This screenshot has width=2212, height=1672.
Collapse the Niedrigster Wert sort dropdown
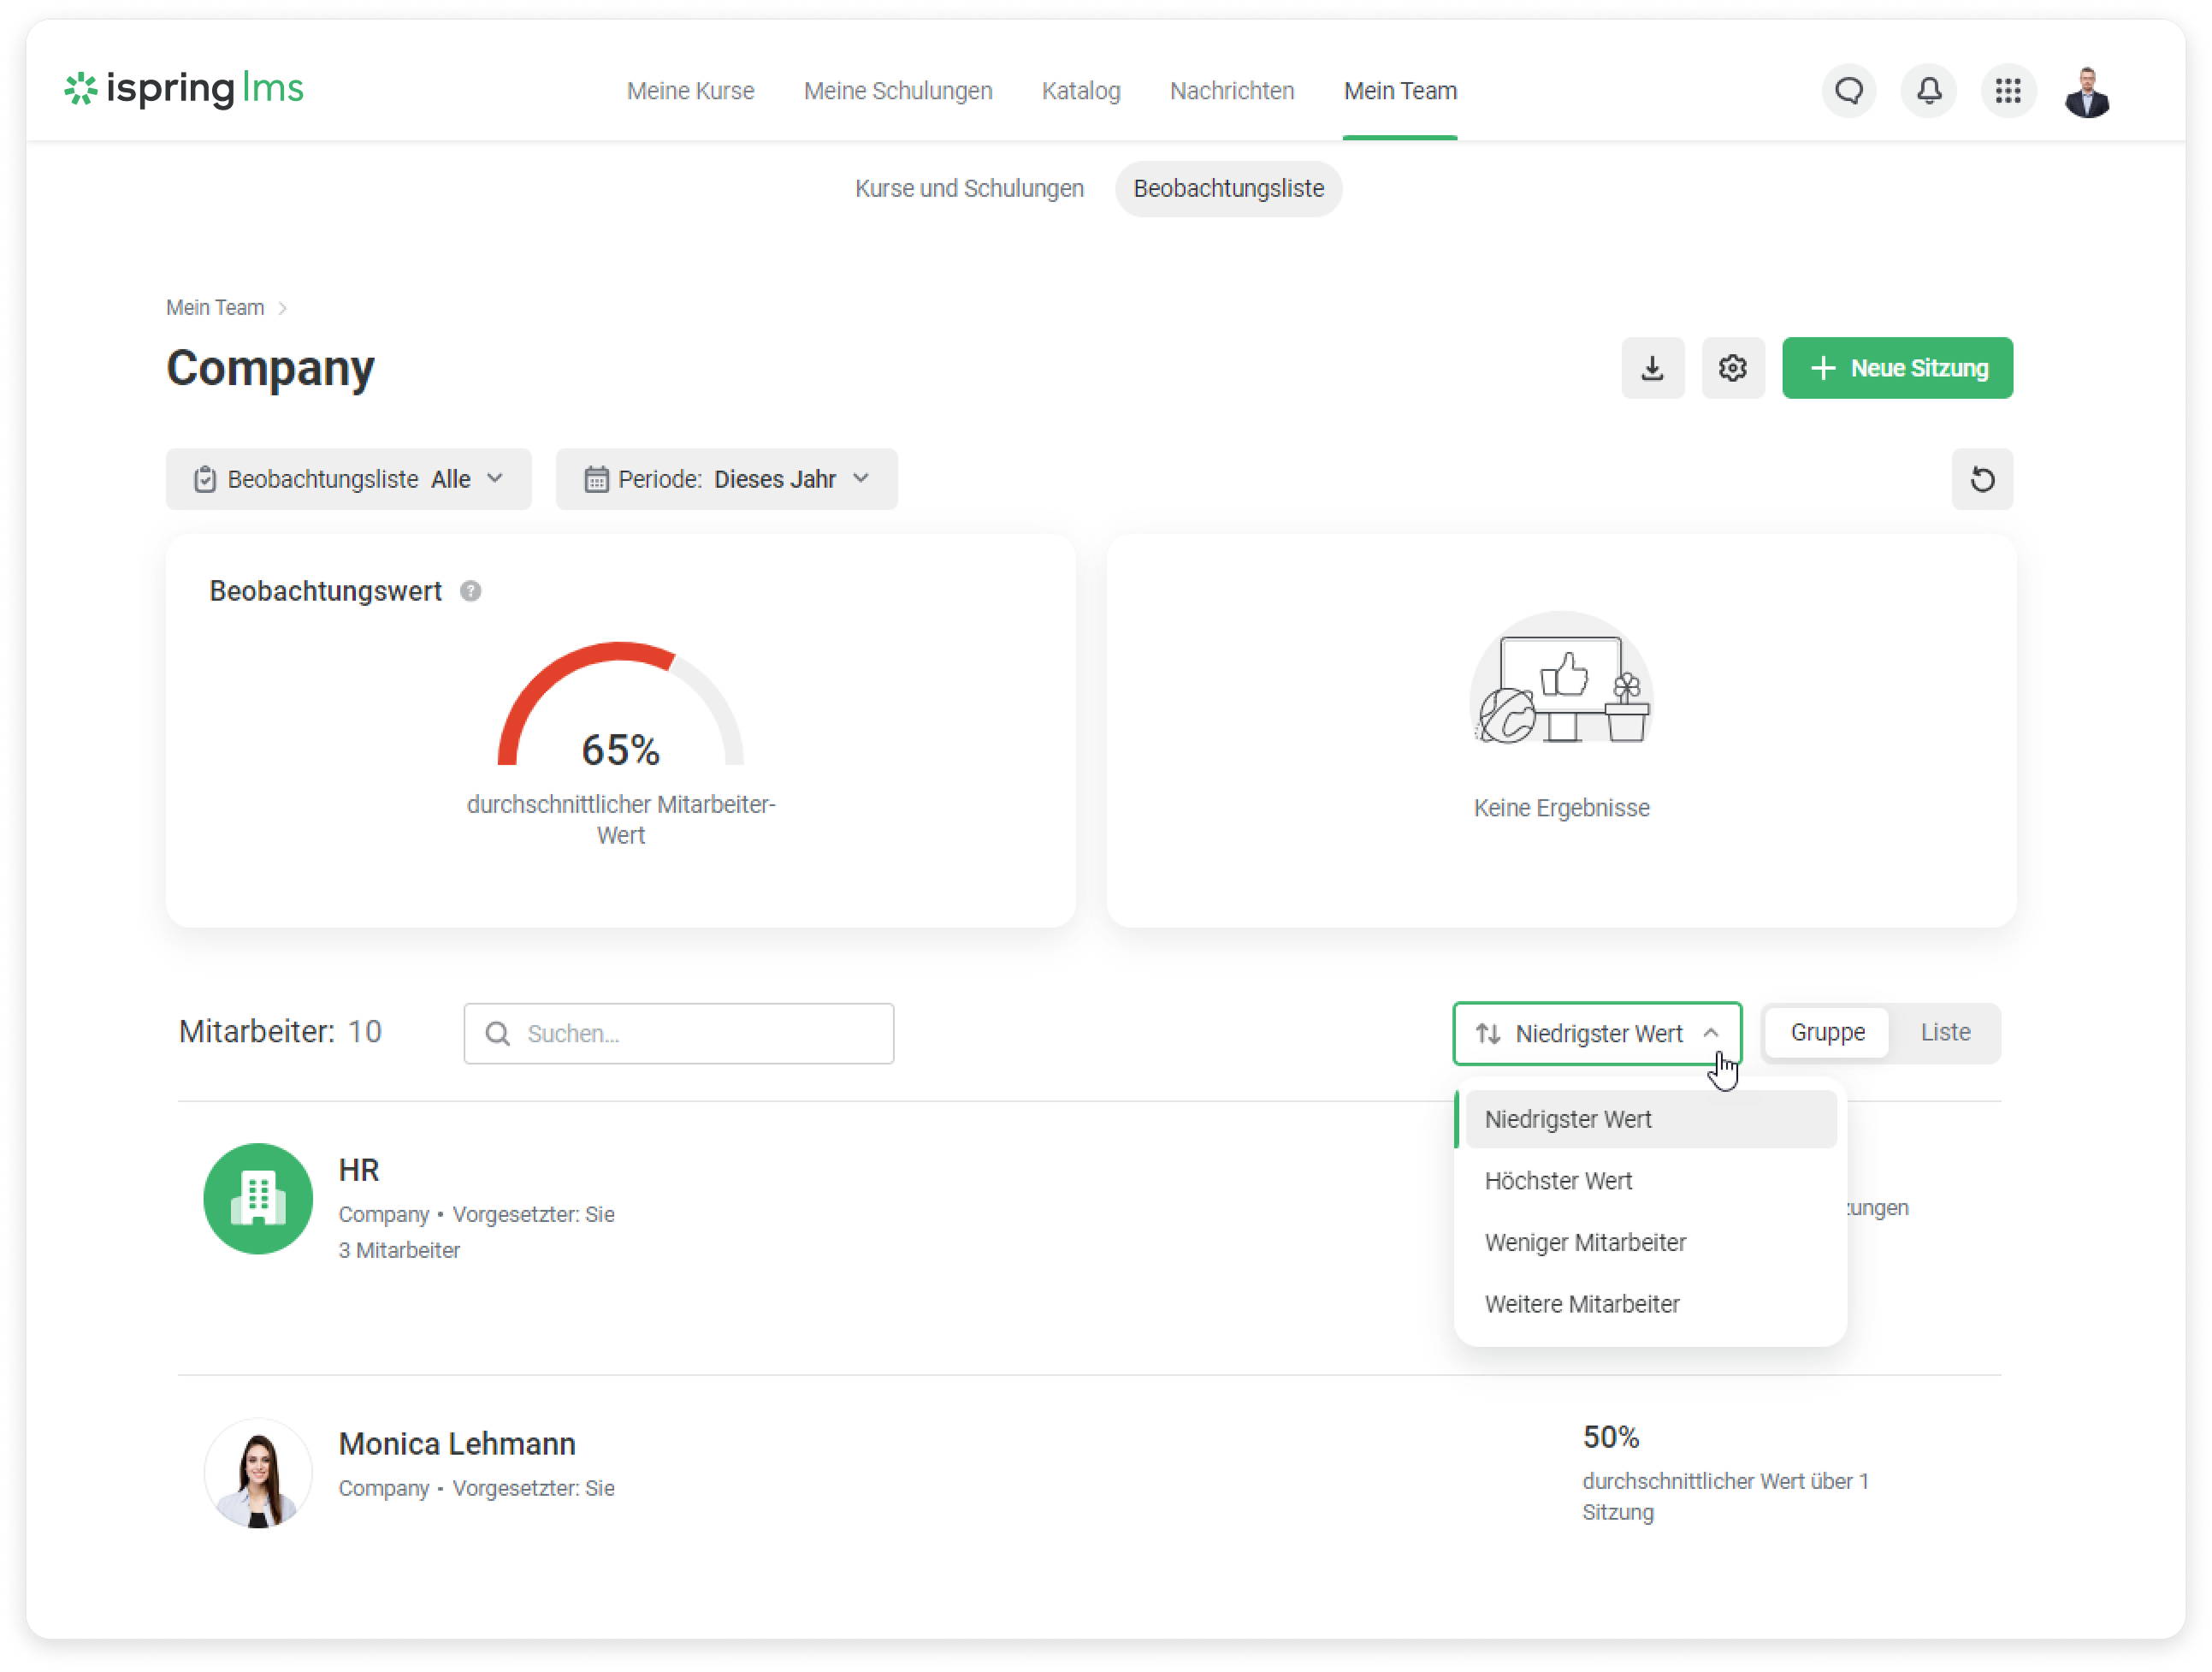pyautogui.click(x=1596, y=1034)
